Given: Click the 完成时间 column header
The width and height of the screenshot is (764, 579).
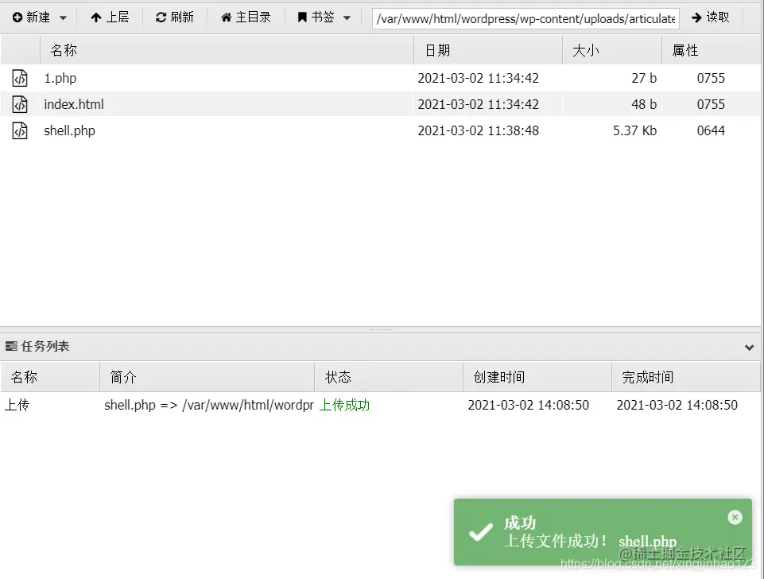Looking at the screenshot, I should pyautogui.click(x=685, y=377).
